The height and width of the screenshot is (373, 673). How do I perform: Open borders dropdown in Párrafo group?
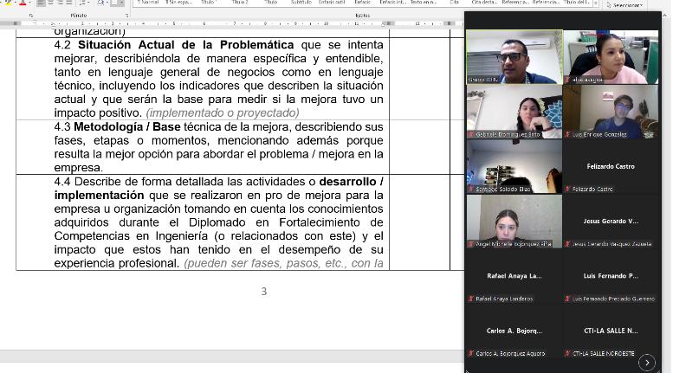122,3
